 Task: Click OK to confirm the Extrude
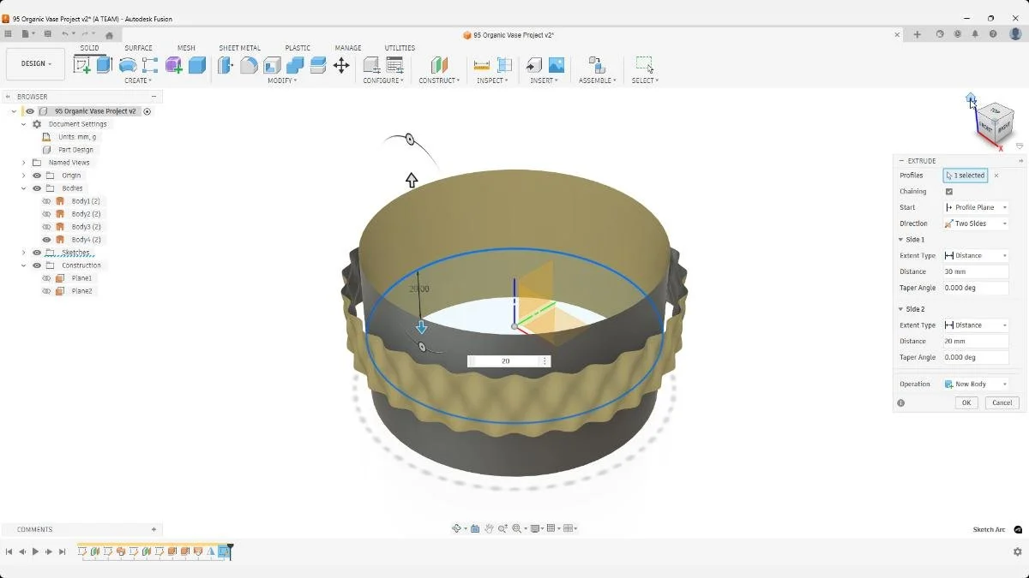[x=966, y=402]
